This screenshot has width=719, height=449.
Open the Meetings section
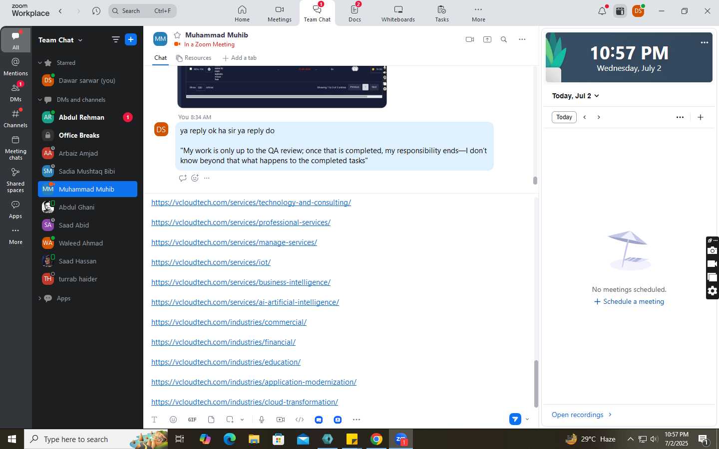pos(279,13)
